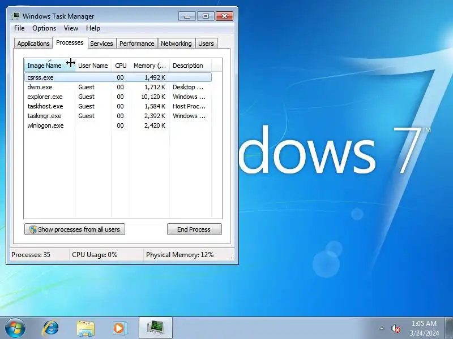
Task: Open the Networking tab
Action: point(176,44)
